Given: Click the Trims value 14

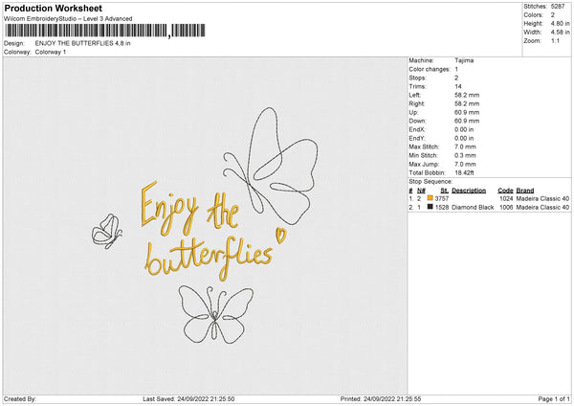Looking at the screenshot, I should 458,86.
